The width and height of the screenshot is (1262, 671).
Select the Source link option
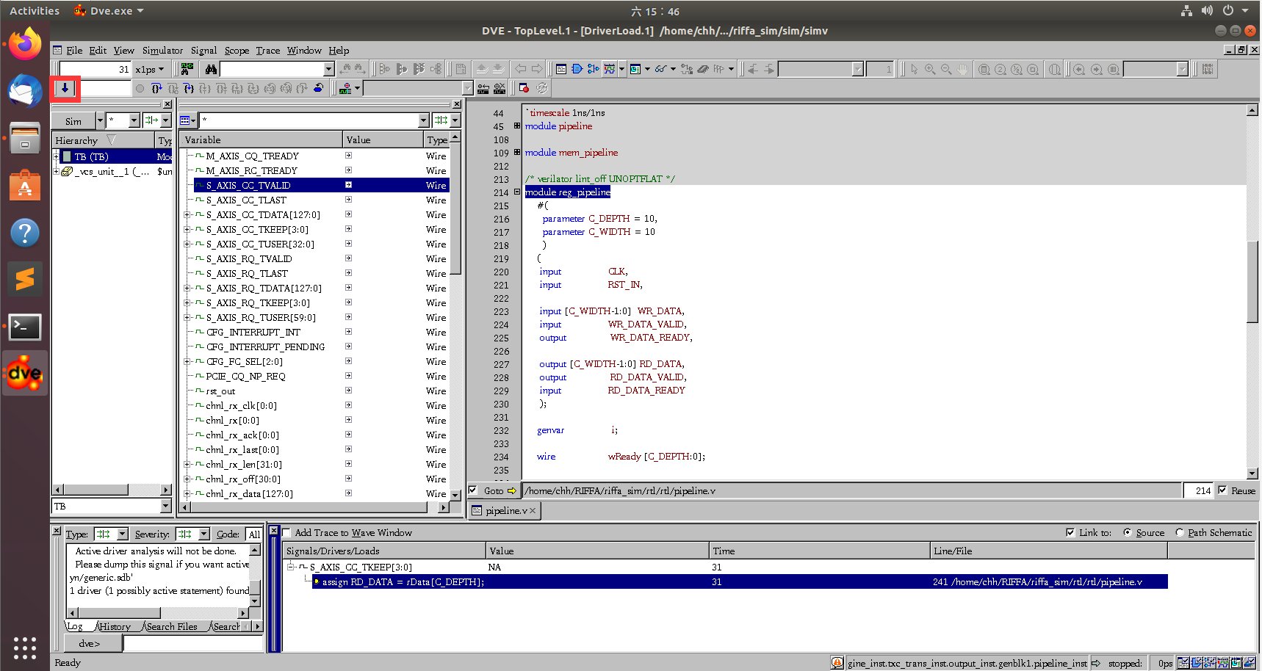click(1129, 532)
